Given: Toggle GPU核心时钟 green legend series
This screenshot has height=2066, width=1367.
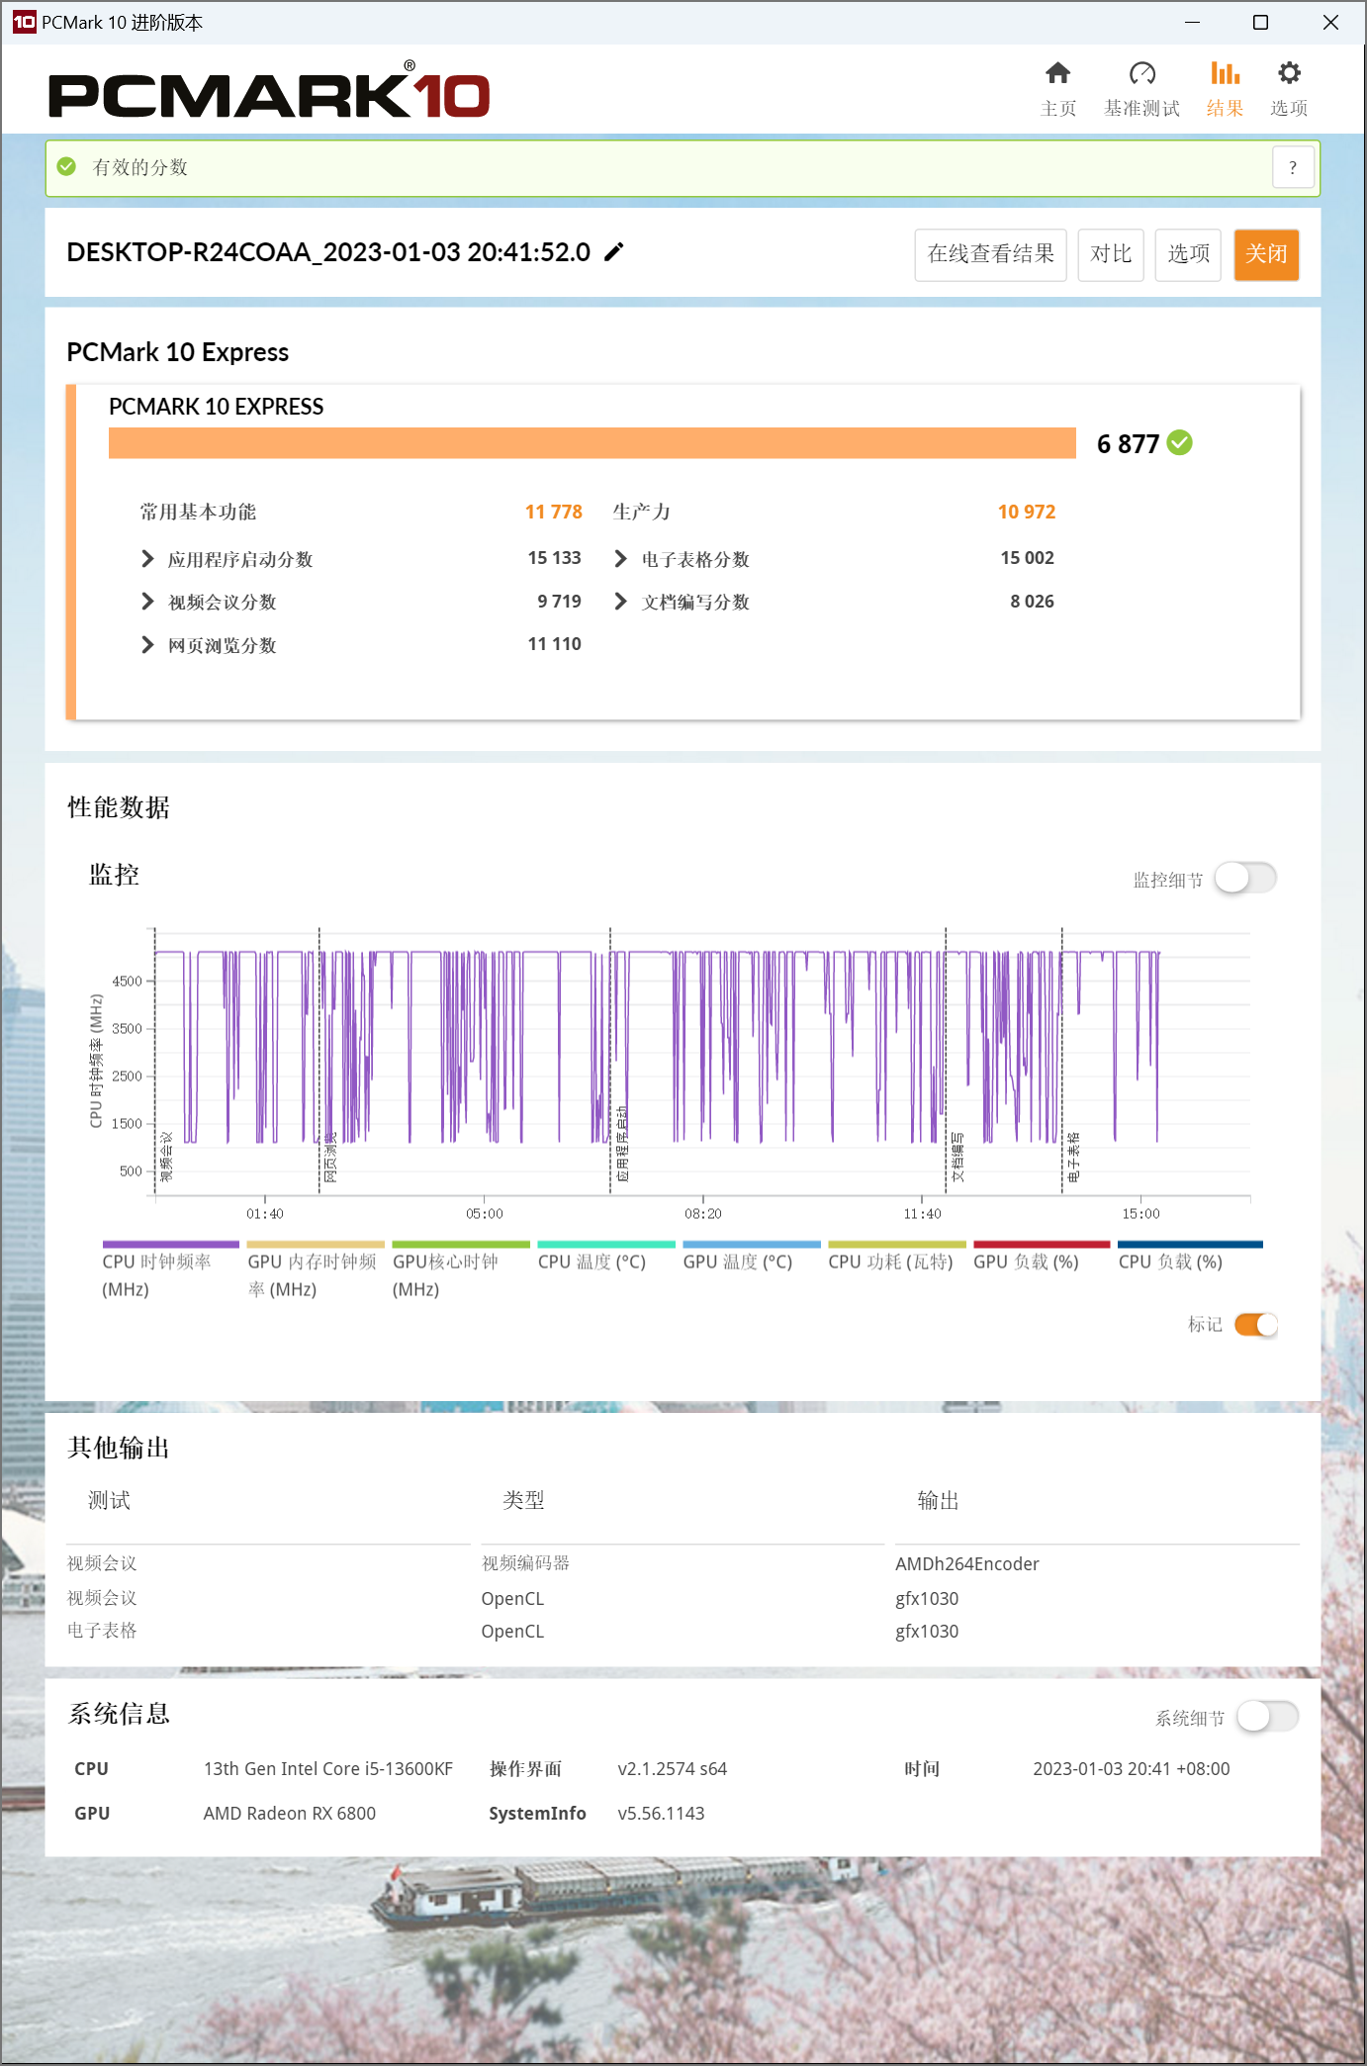Looking at the screenshot, I should 461,1270.
